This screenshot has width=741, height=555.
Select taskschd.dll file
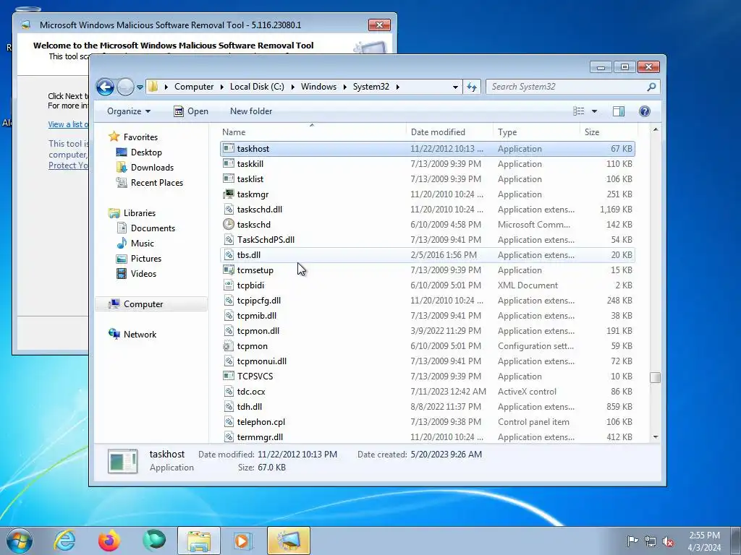[x=427, y=210]
